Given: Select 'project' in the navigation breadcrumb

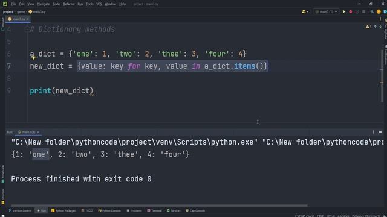Looking at the screenshot, I should pos(8,12).
